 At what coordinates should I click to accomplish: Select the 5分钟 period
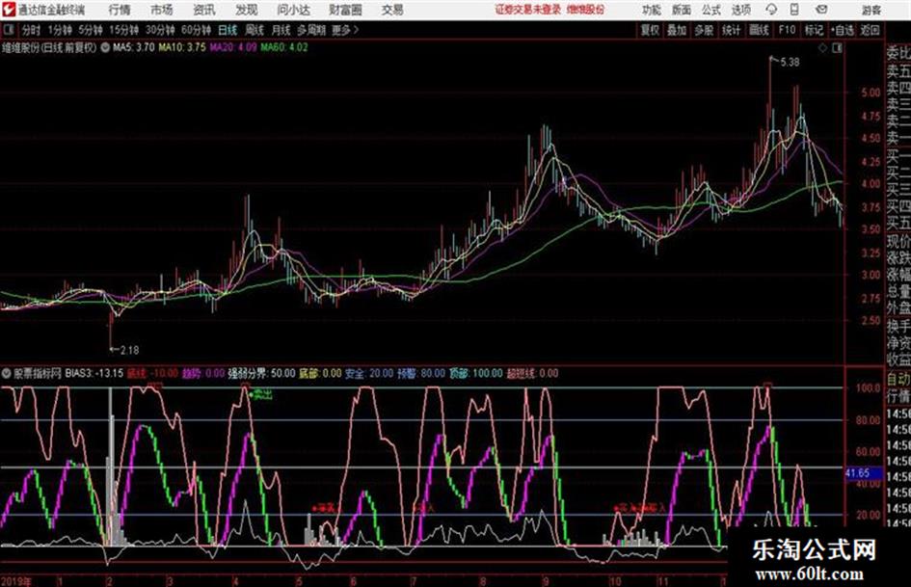[x=90, y=30]
